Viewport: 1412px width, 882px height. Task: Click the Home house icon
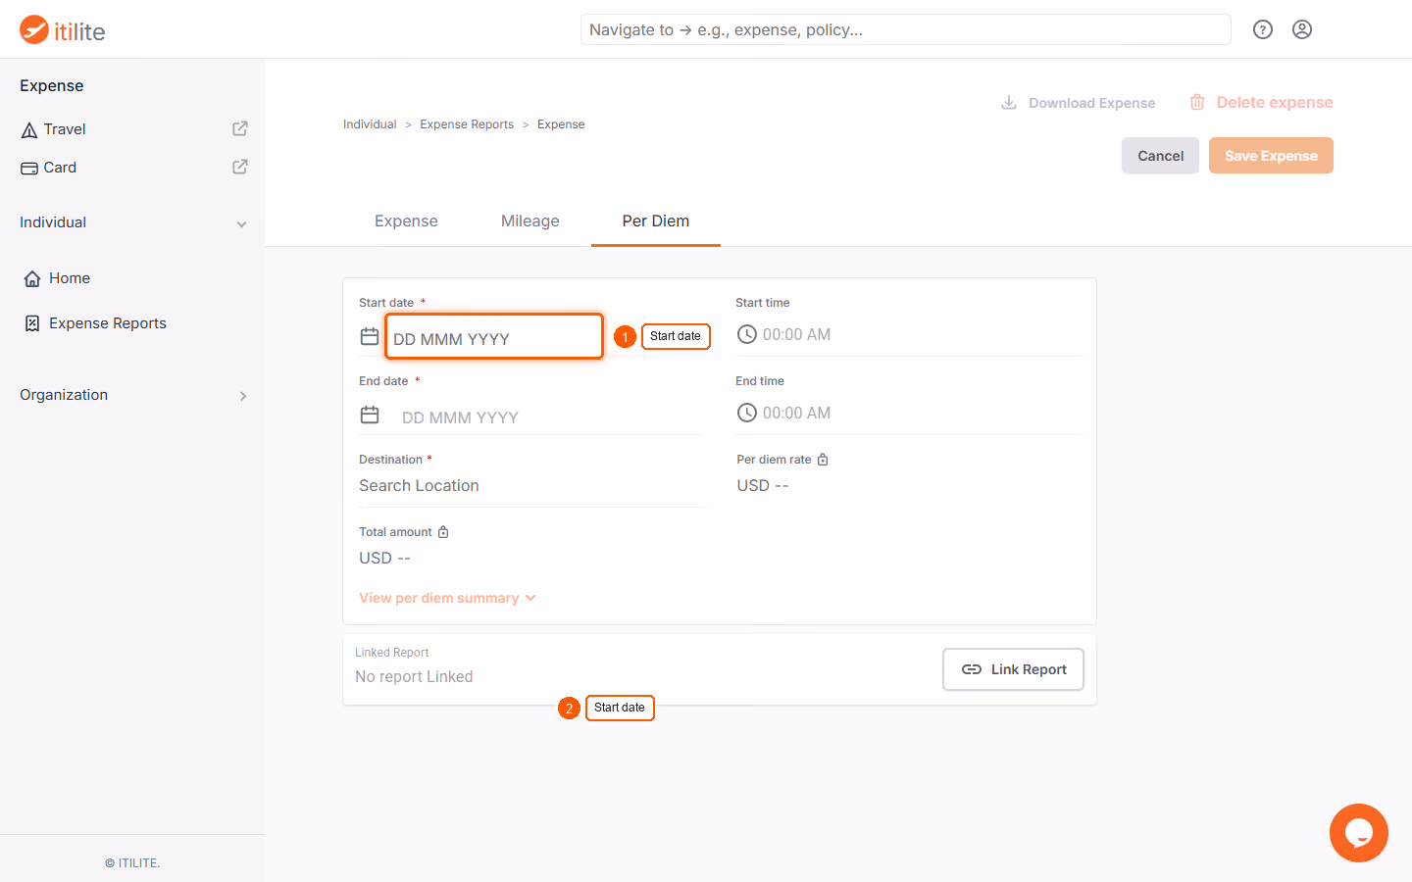coord(32,278)
